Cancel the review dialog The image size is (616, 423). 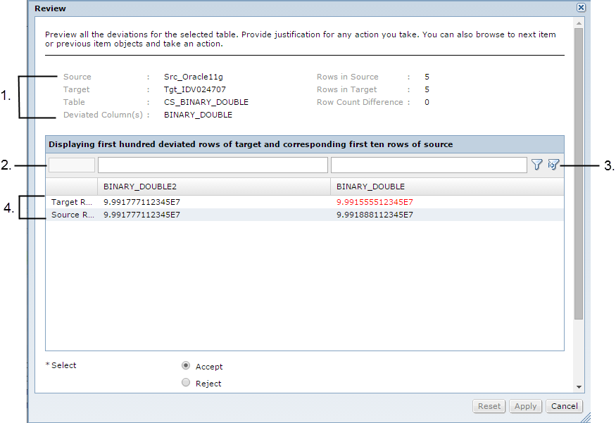coord(565,406)
